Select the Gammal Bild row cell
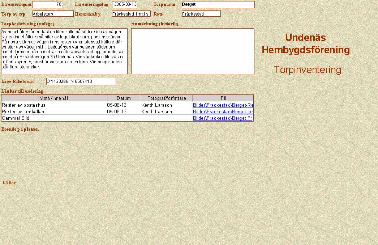Image resolution: width=378 pixels, height=245 pixels. pos(54,118)
